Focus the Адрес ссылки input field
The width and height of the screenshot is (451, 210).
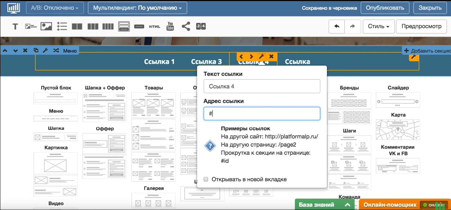[x=262, y=114]
